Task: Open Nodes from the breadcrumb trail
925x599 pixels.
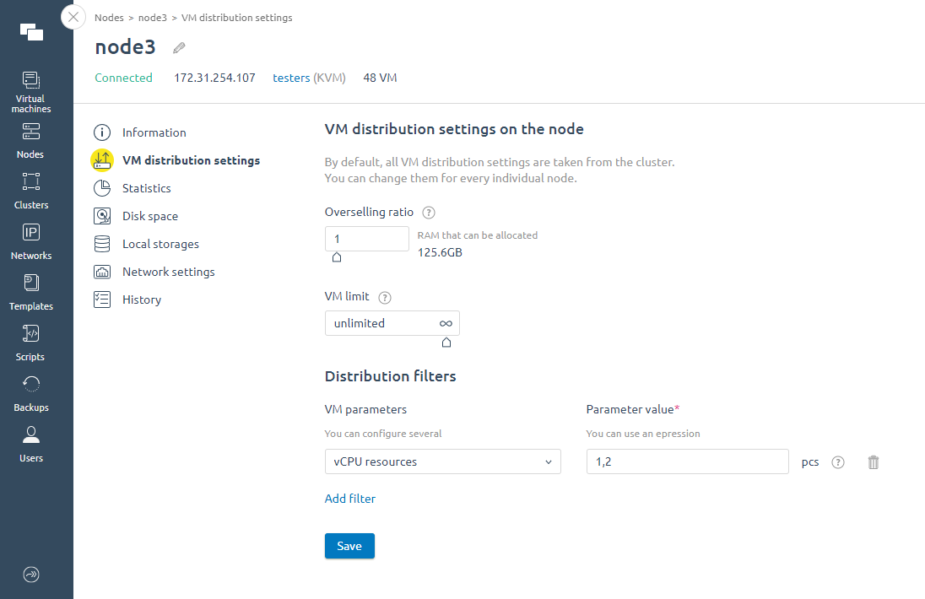Action: (x=109, y=17)
